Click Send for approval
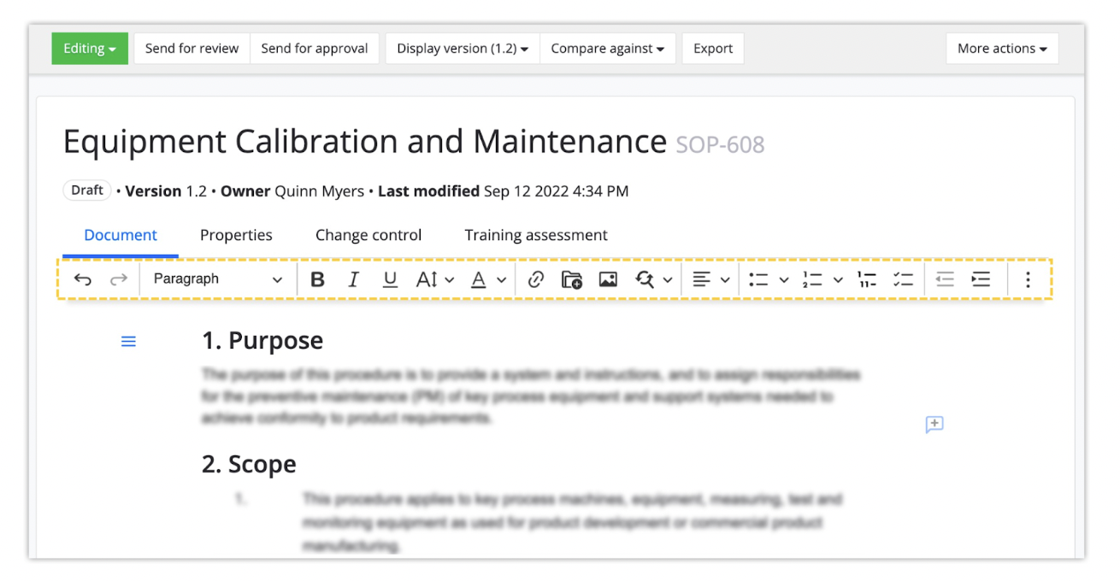This screenshot has height=581, width=1120. (315, 48)
